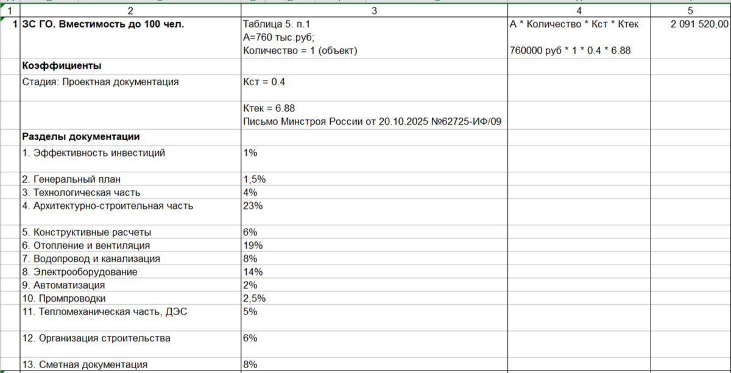Select total value '2 091 520,00'
Image resolution: width=731 pixels, height=373 pixels.
(x=699, y=24)
